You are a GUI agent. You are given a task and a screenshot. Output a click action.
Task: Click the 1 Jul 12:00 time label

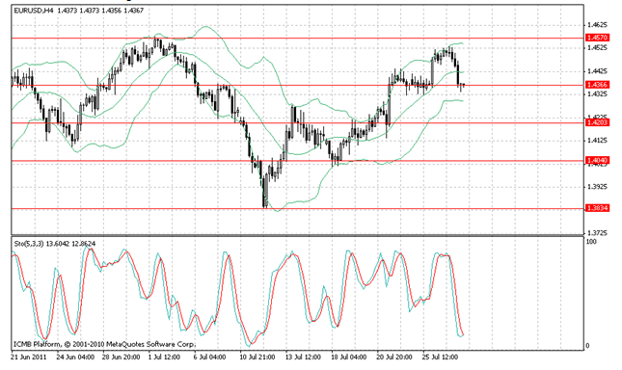click(164, 357)
